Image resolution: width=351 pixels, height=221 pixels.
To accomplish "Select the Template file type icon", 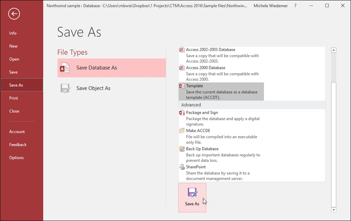I will tap(182, 86).
